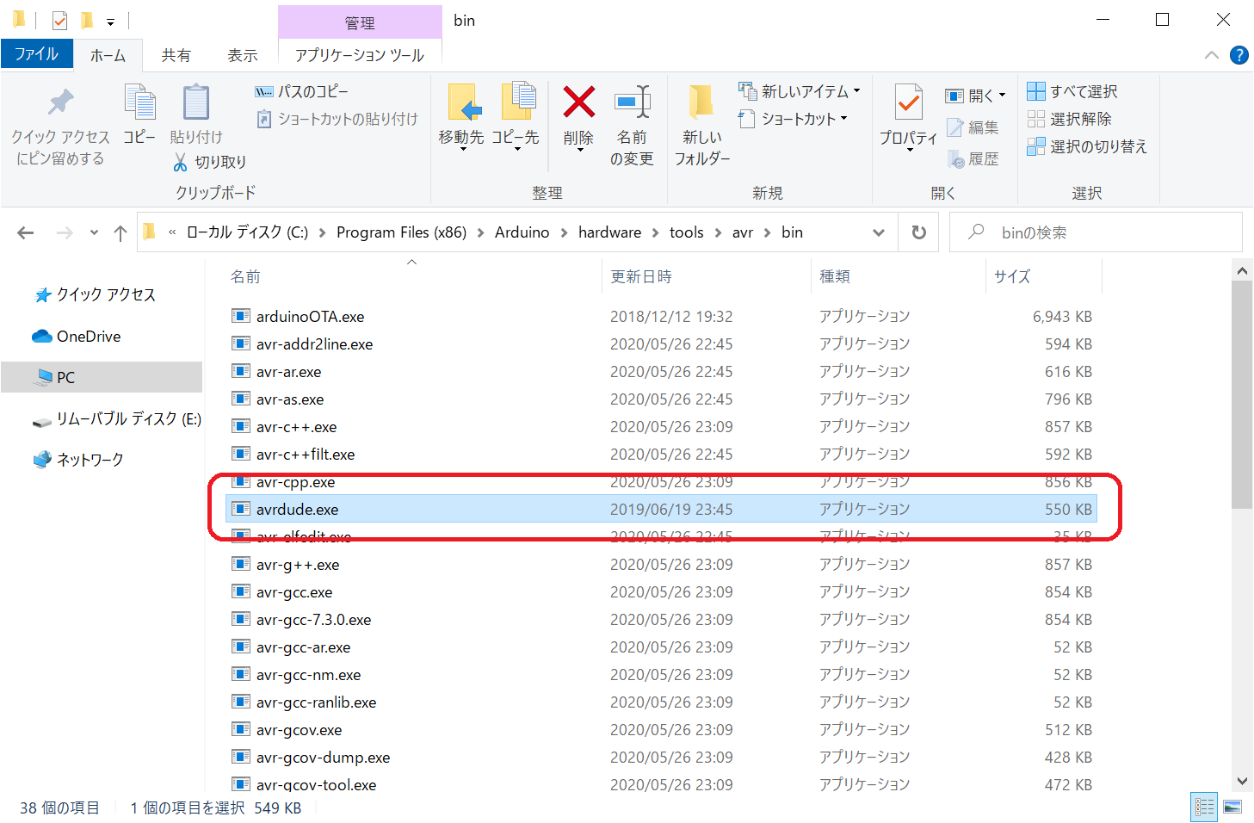This screenshot has width=1254, height=823.
Task: Click Copy path (パスのコピー)
Action: coord(302,91)
